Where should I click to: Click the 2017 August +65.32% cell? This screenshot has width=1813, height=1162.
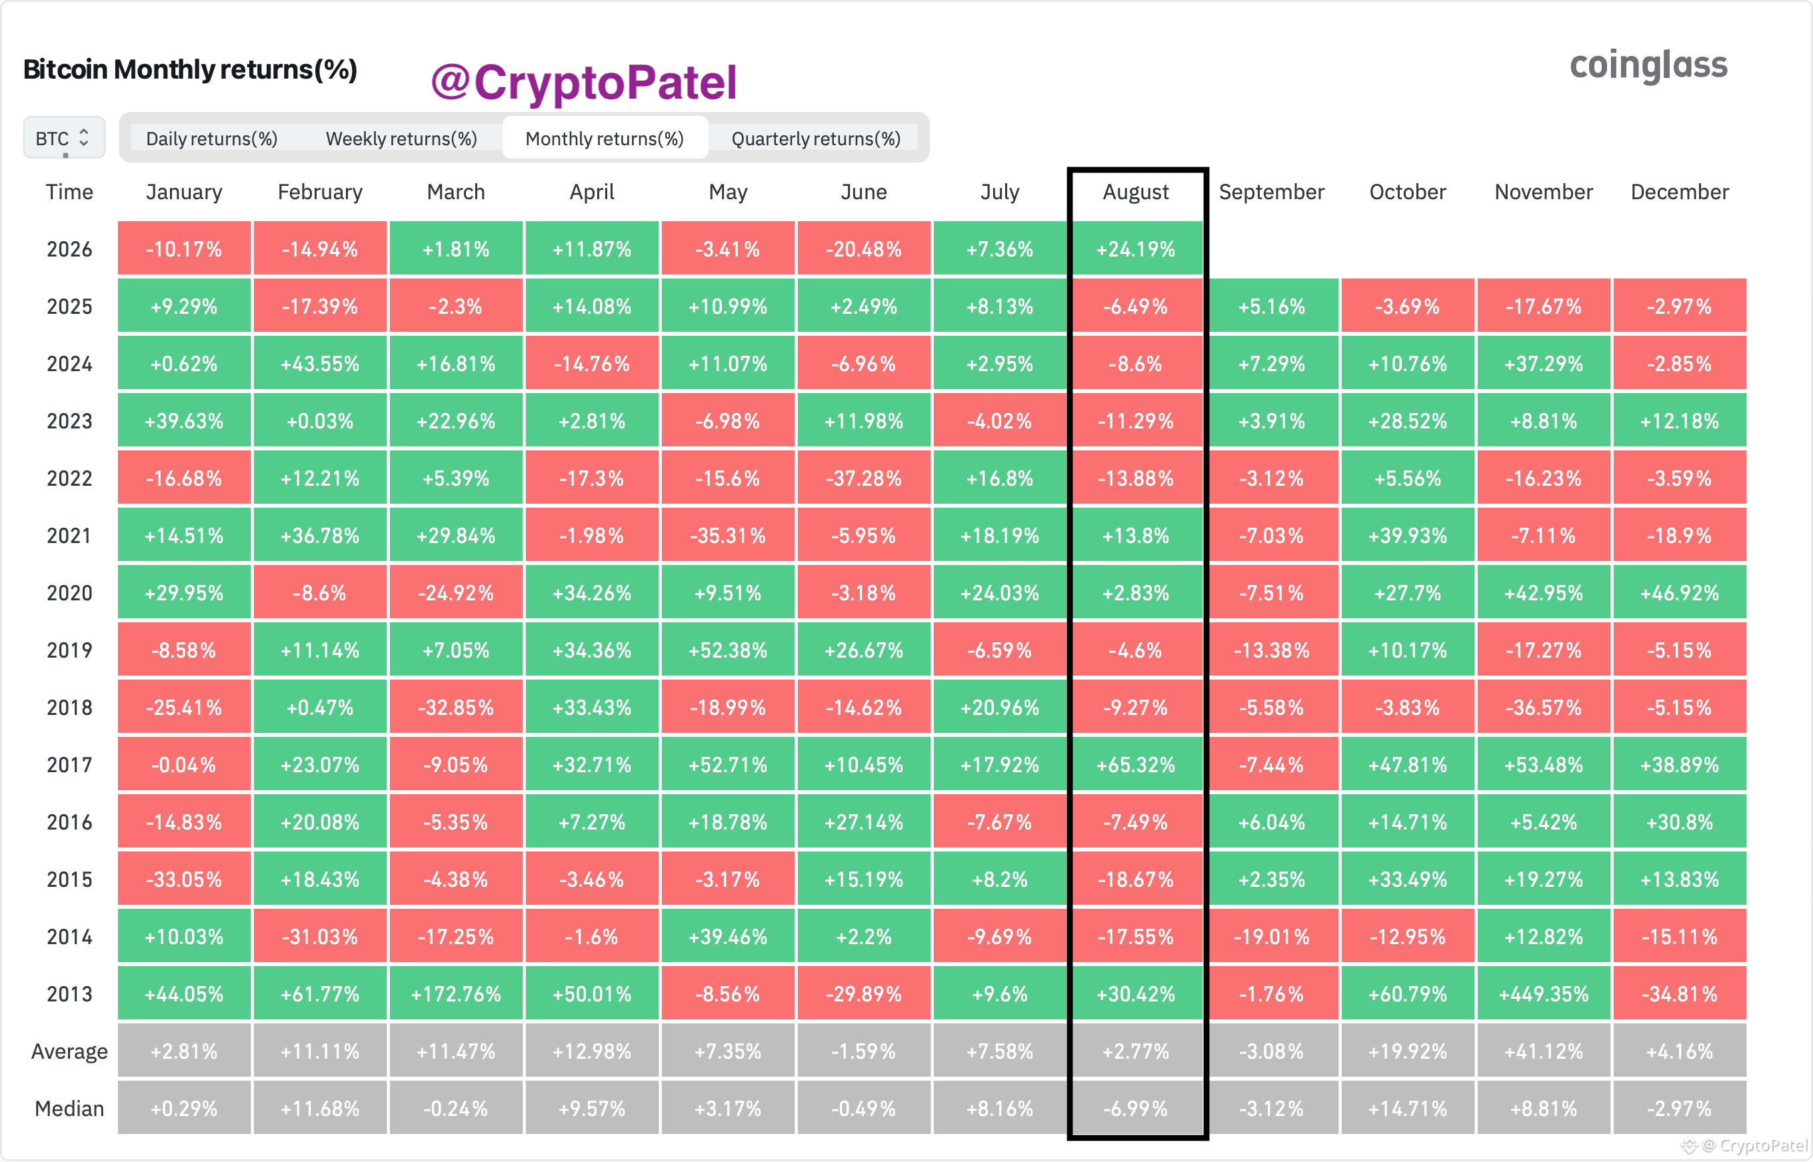click(x=1135, y=765)
